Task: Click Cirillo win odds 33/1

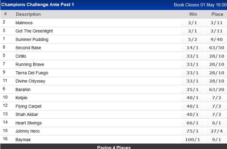Action: coord(193,56)
